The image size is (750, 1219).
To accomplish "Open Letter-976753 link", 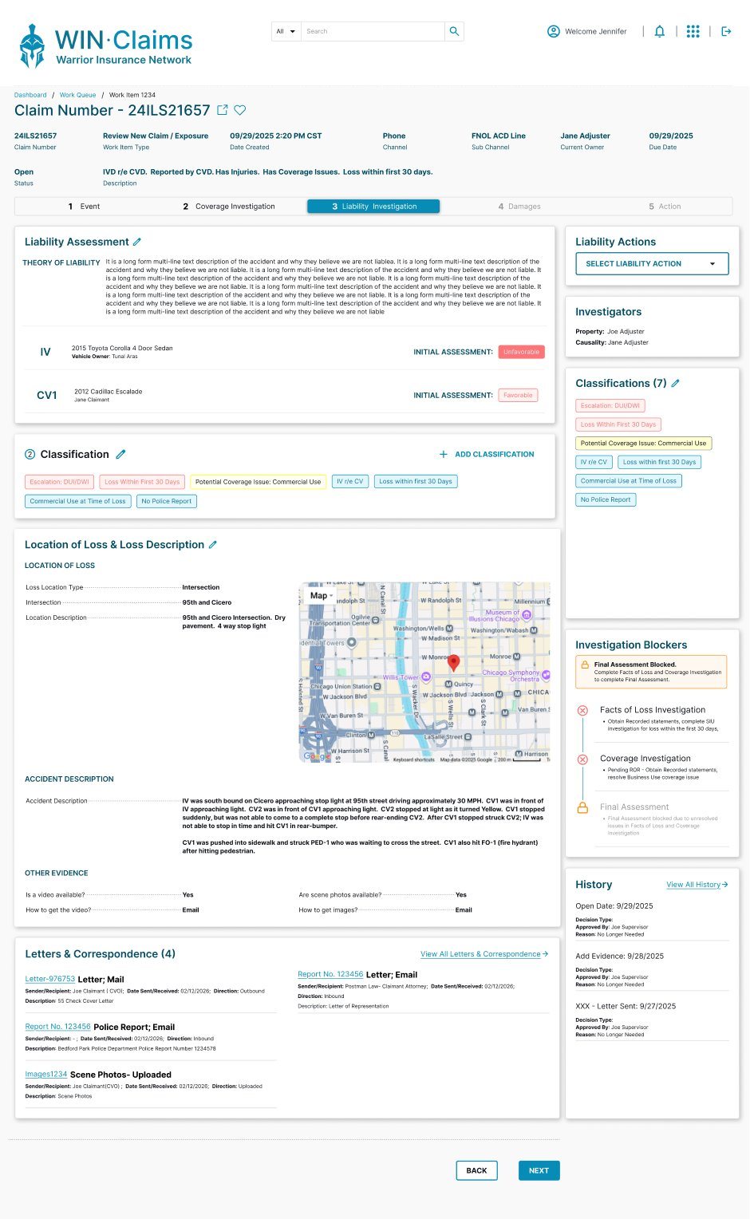I will (49, 979).
